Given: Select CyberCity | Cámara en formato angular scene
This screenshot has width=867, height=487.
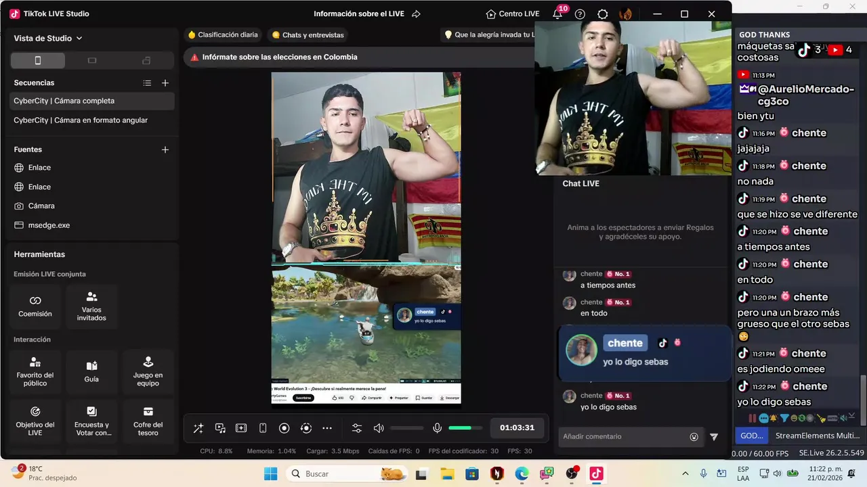Looking at the screenshot, I should pyautogui.click(x=91, y=120).
